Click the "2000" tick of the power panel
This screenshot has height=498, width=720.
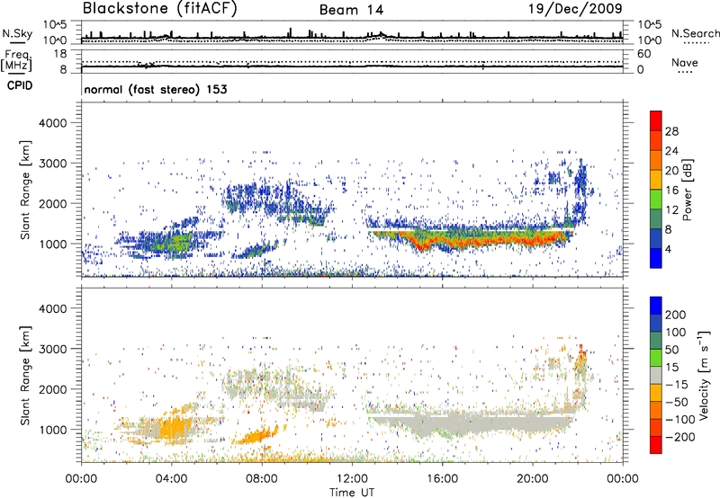pyautogui.click(x=53, y=203)
